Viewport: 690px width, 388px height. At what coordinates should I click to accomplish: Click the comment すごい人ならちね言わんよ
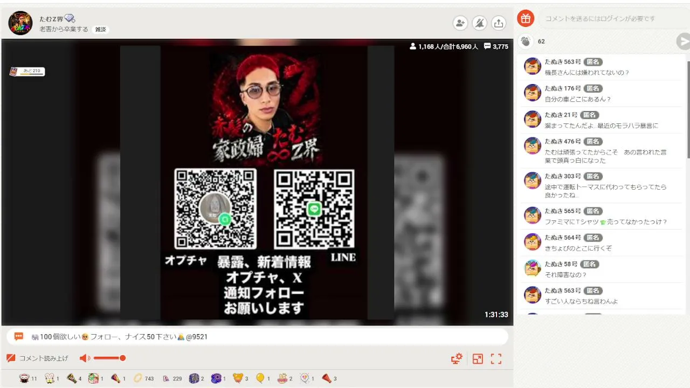coord(581,301)
